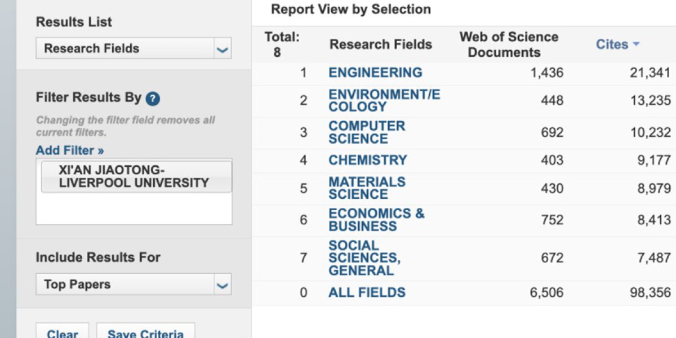The image size is (676, 338).
Task: Click the Web of Science Documents header
Action: (x=509, y=45)
